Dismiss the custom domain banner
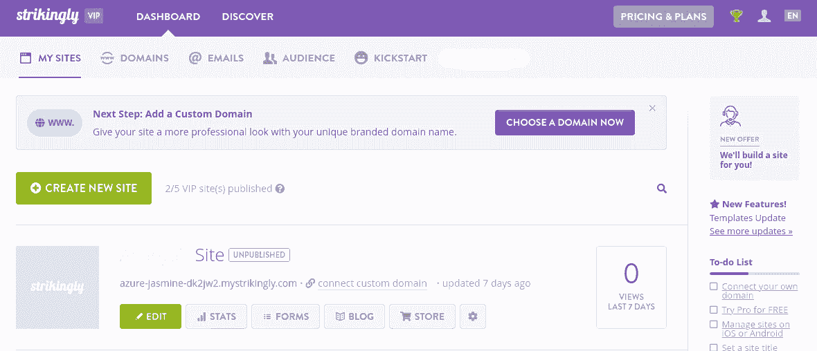The image size is (817, 351). 652,108
